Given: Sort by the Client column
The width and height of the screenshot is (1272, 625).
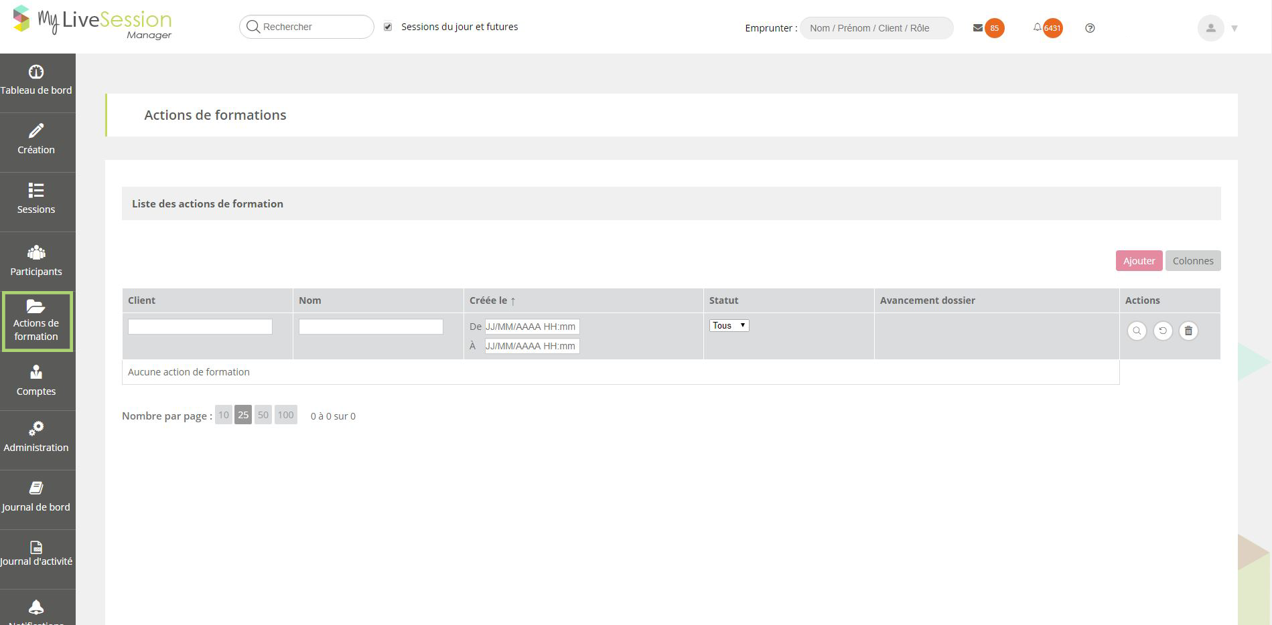Looking at the screenshot, I should [x=141, y=300].
